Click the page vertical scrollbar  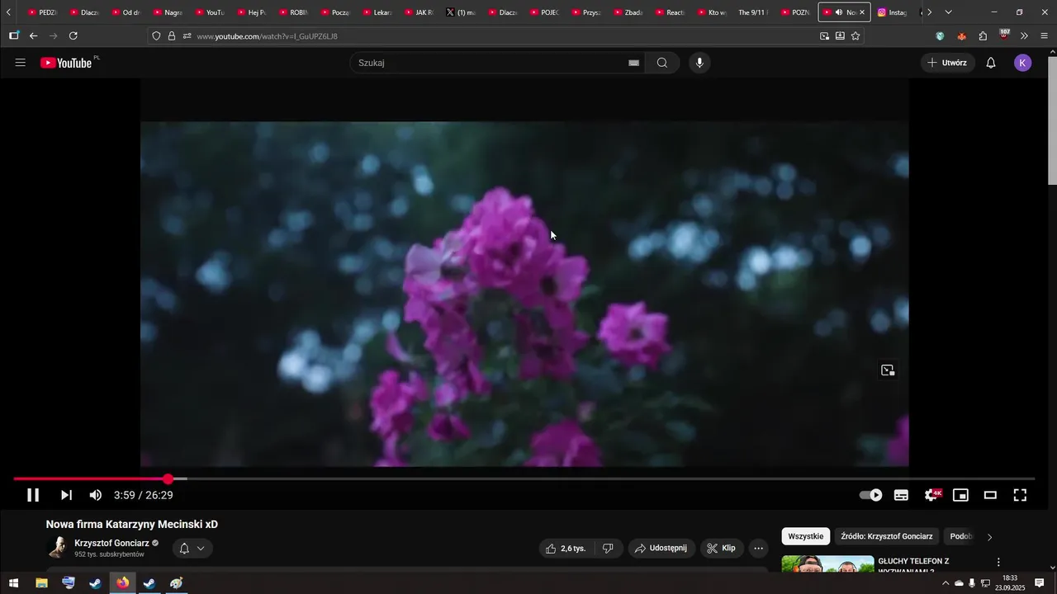pyautogui.click(x=1051, y=120)
